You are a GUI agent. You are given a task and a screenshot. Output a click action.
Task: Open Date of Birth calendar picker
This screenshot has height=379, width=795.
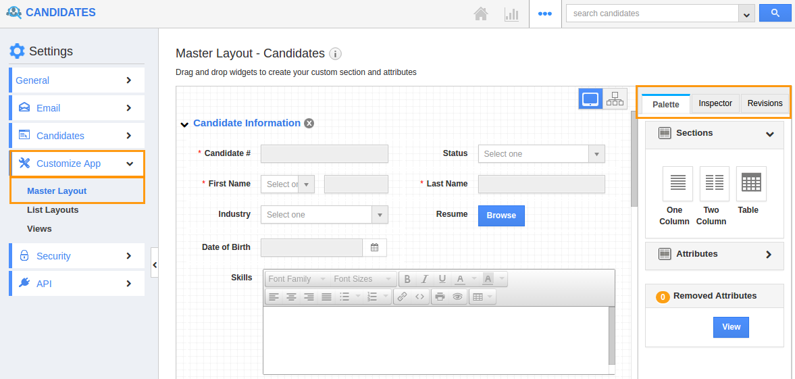pos(374,248)
